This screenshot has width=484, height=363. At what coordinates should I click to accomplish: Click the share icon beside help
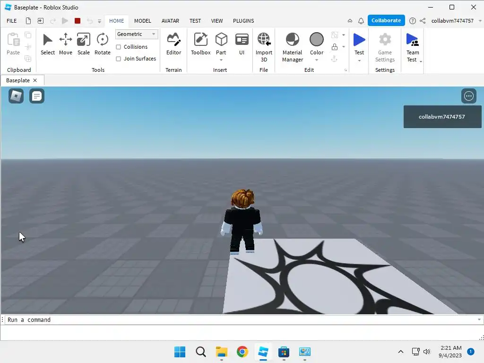coord(423,21)
